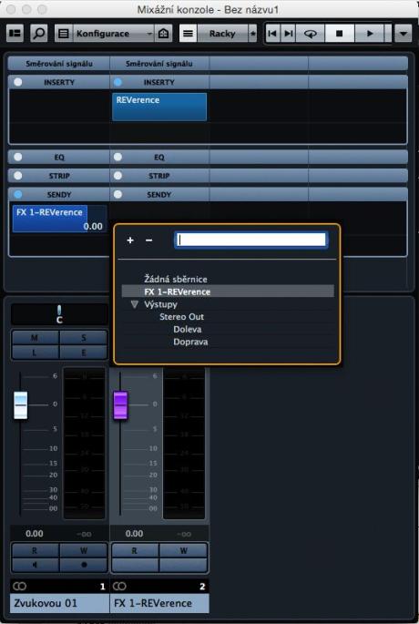Toggle the cycle loop button
Image resolution: width=419 pixels, height=624 pixels.
tap(311, 34)
